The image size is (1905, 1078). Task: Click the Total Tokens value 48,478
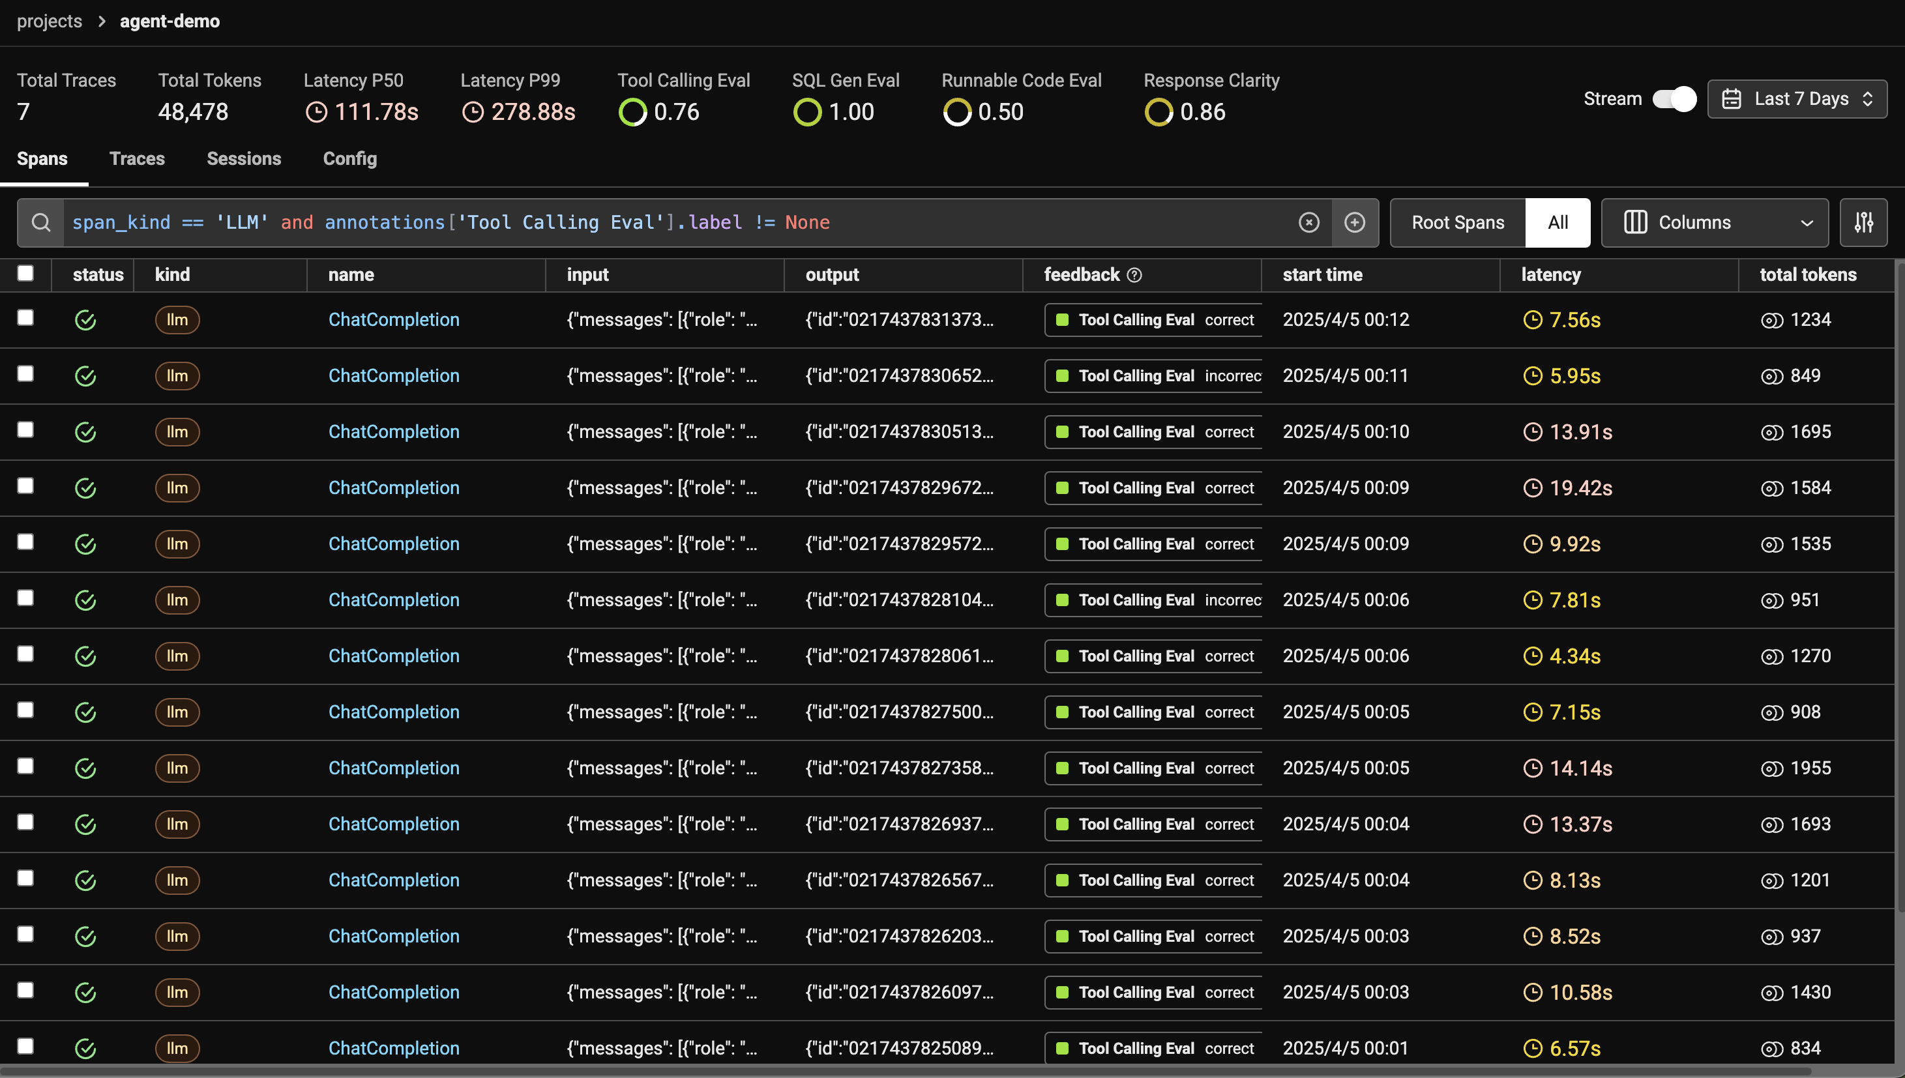click(x=193, y=113)
